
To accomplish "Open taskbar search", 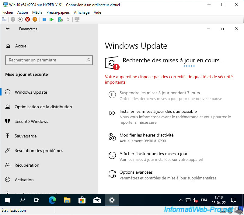I will click(22, 200).
